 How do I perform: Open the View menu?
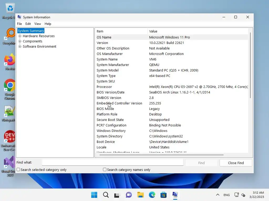[x=38, y=24]
